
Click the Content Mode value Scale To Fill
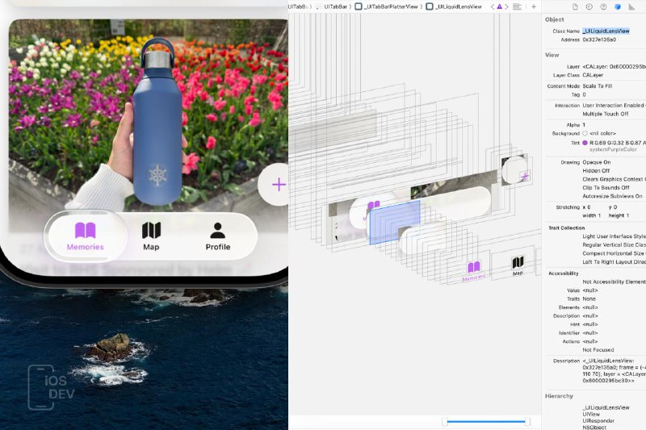coord(598,86)
